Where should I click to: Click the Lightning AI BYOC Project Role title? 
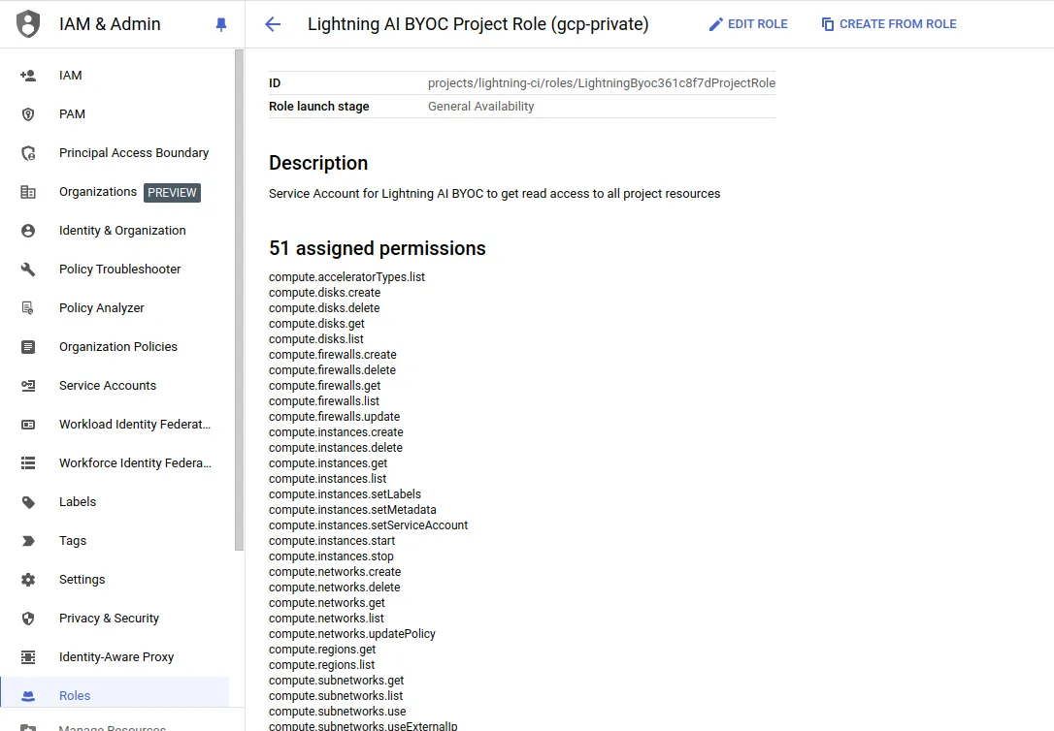(x=478, y=24)
